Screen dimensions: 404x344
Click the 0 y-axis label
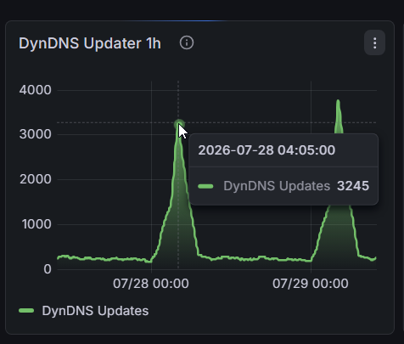pos(48,269)
